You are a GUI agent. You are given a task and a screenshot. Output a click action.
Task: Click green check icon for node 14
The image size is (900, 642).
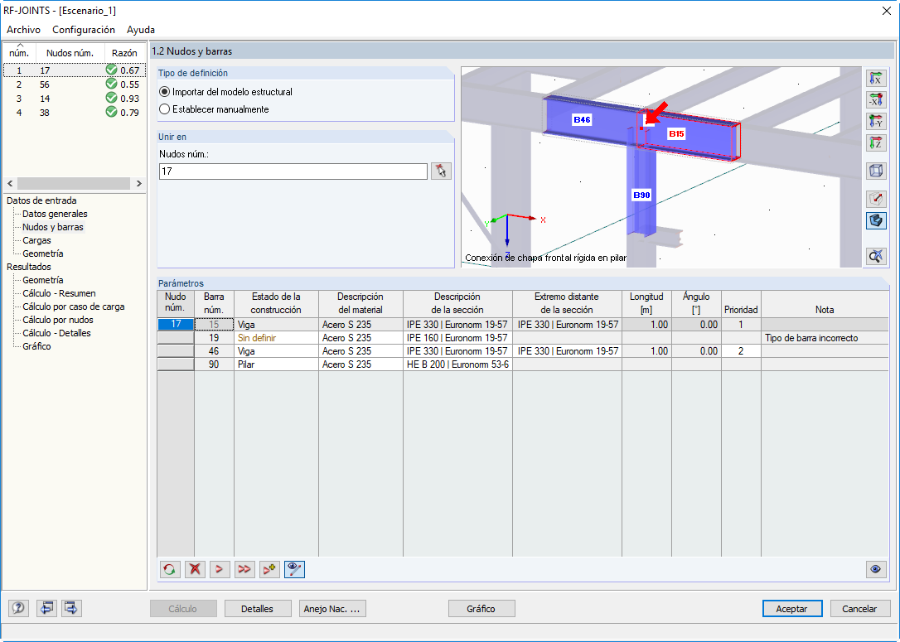[x=111, y=98]
